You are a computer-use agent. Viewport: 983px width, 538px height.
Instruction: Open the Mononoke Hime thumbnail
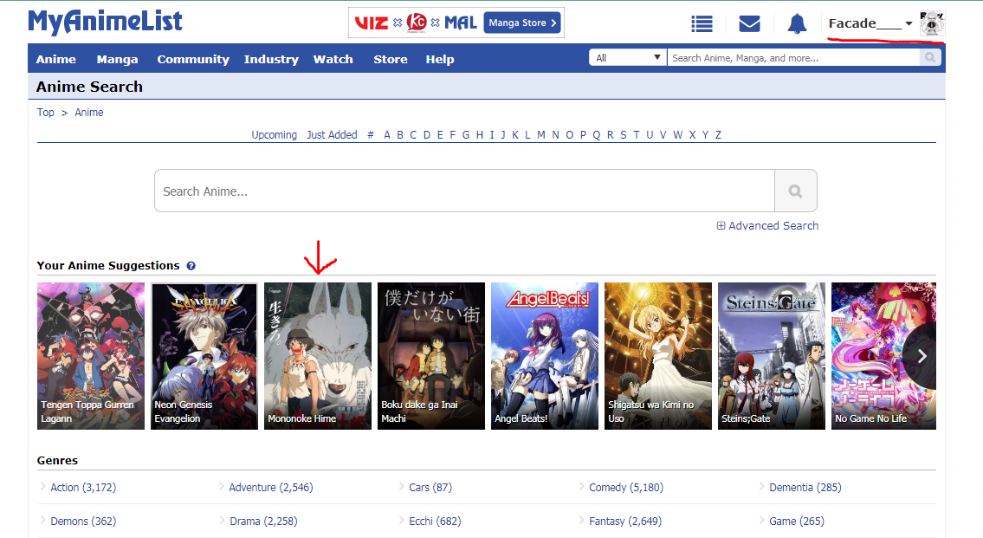coord(318,355)
